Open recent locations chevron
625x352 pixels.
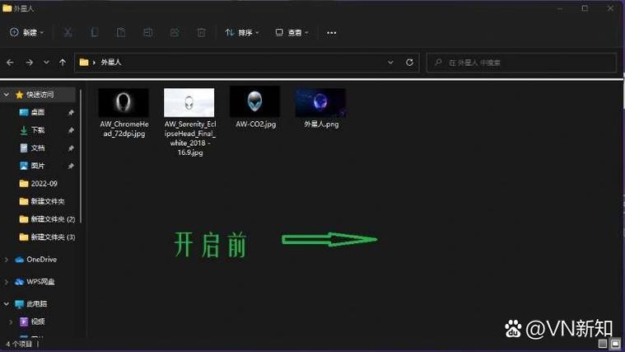46,63
